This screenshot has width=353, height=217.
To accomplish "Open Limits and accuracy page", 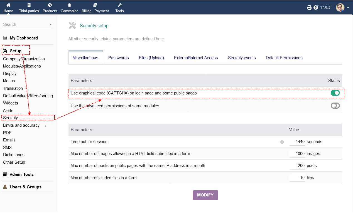I will 21,125.
